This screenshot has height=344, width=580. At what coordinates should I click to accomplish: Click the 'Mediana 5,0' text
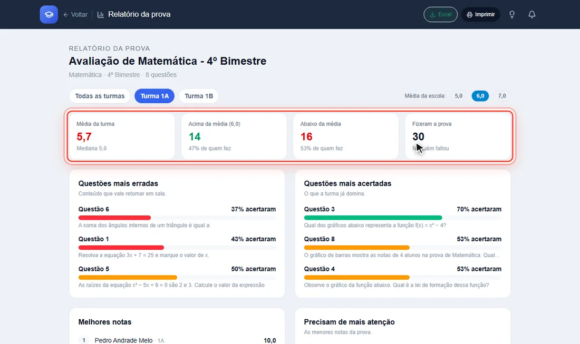tap(91, 149)
